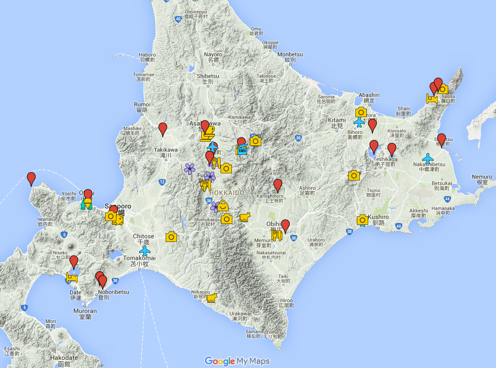
Task: Click the airplane icon near Chitose
Action: pyautogui.click(x=145, y=251)
